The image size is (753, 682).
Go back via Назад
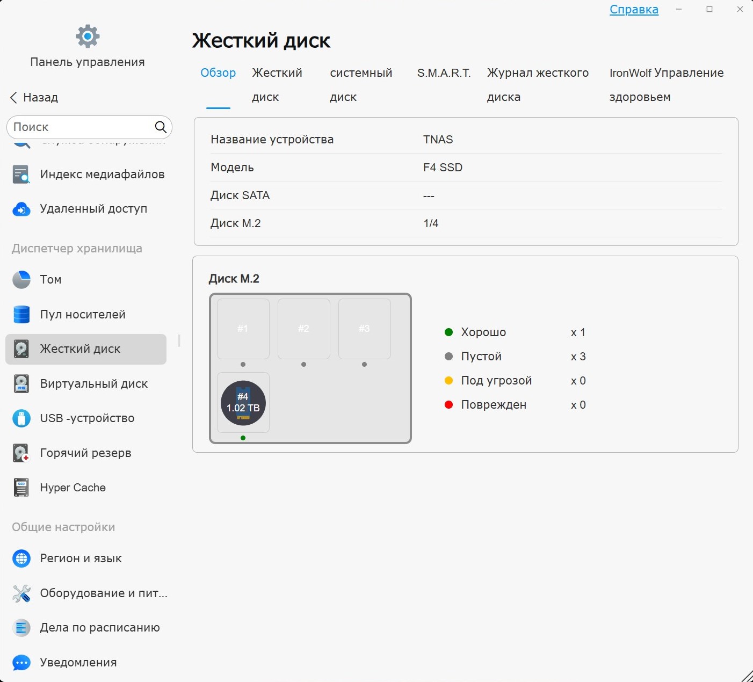(34, 97)
